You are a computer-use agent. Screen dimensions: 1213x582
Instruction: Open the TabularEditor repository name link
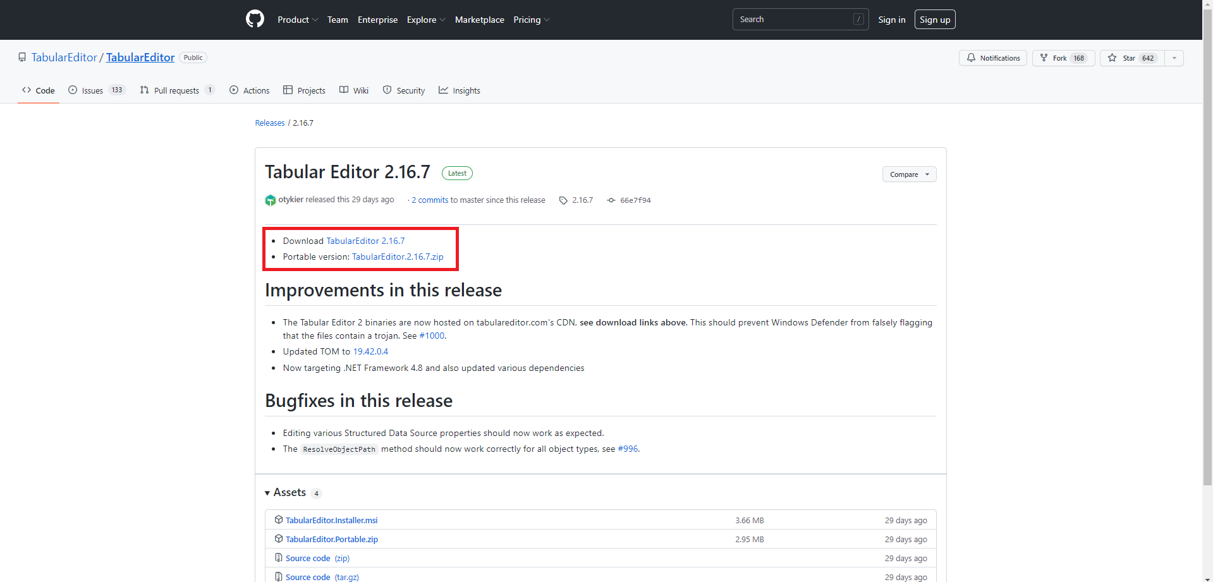(140, 58)
